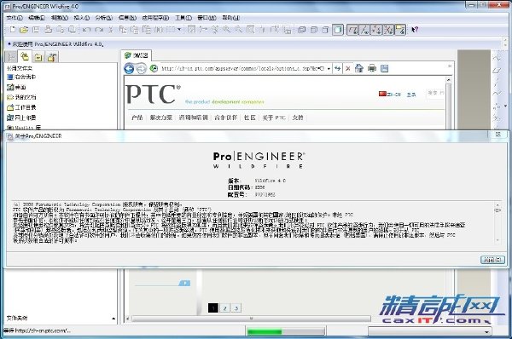The height and width of the screenshot is (339, 512).
Task: Click the browser horizontal scrollbar
Action: [251, 319]
